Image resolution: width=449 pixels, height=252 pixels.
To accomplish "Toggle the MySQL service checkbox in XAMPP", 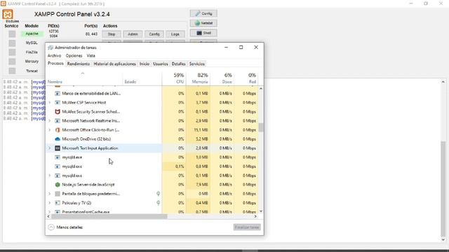I will click(x=12, y=43).
